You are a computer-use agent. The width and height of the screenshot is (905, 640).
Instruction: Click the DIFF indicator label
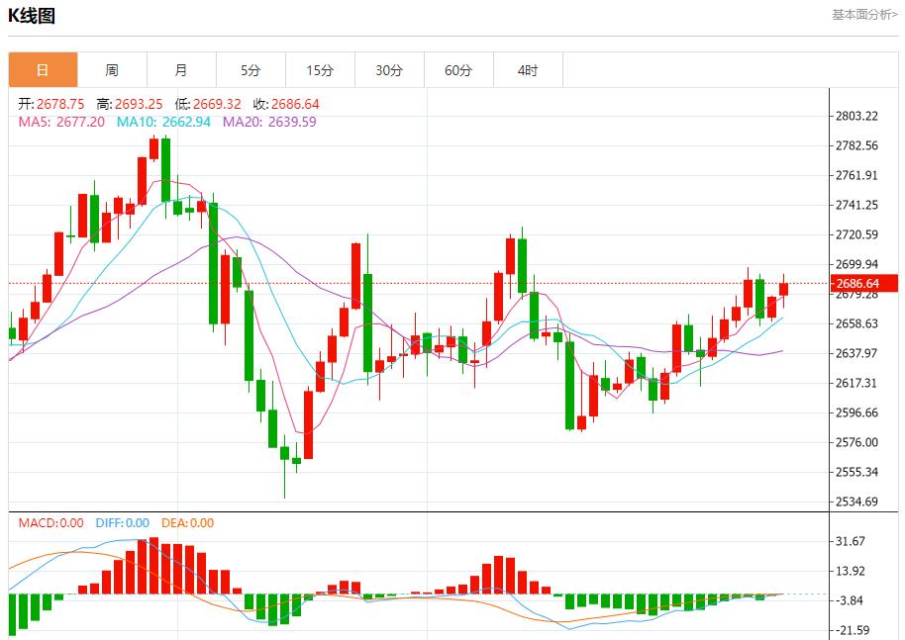(123, 523)
